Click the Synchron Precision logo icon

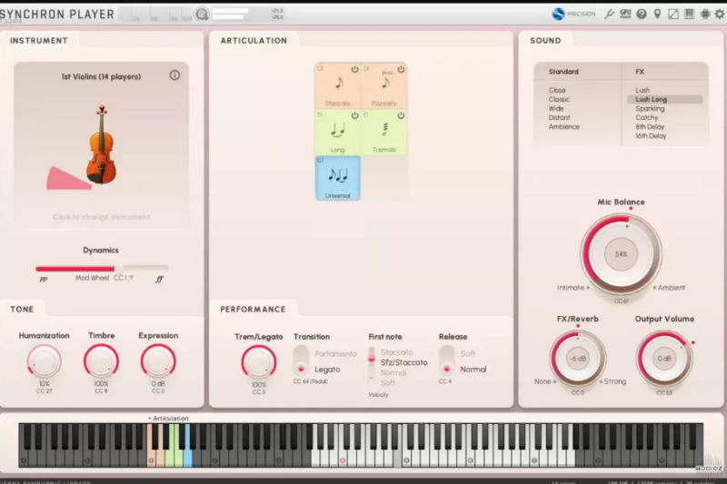tap(558, 14)
